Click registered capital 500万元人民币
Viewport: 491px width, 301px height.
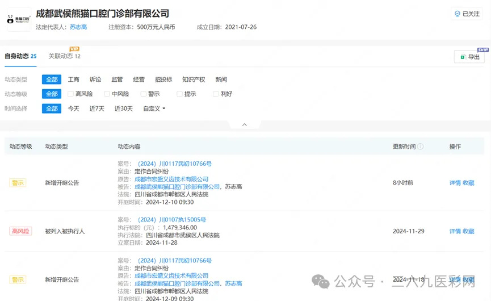156,27
